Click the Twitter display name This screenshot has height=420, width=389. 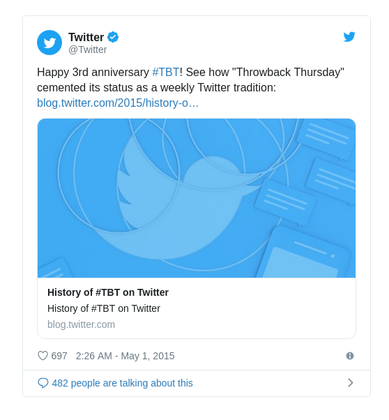[86, 37]
